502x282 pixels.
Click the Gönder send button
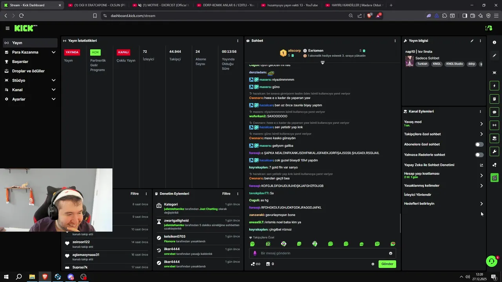[x=387, y=264]
